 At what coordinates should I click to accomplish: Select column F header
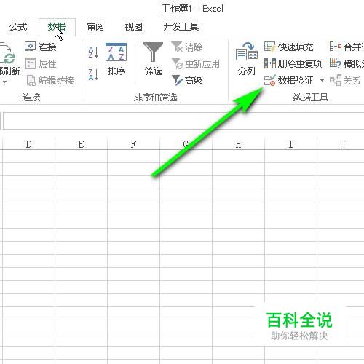133,144
